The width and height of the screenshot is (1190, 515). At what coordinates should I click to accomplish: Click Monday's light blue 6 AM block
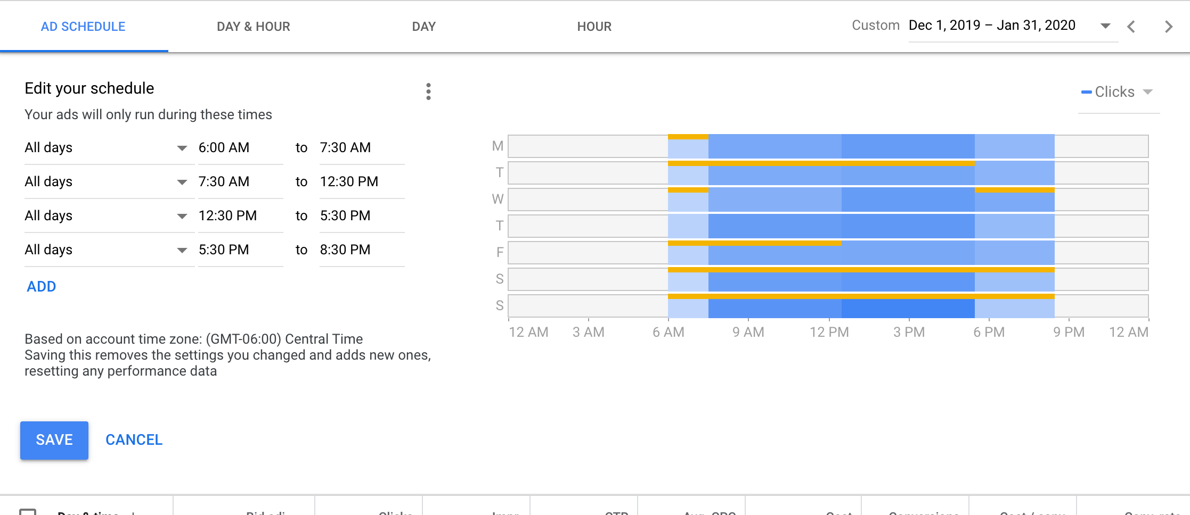point(688,148)
